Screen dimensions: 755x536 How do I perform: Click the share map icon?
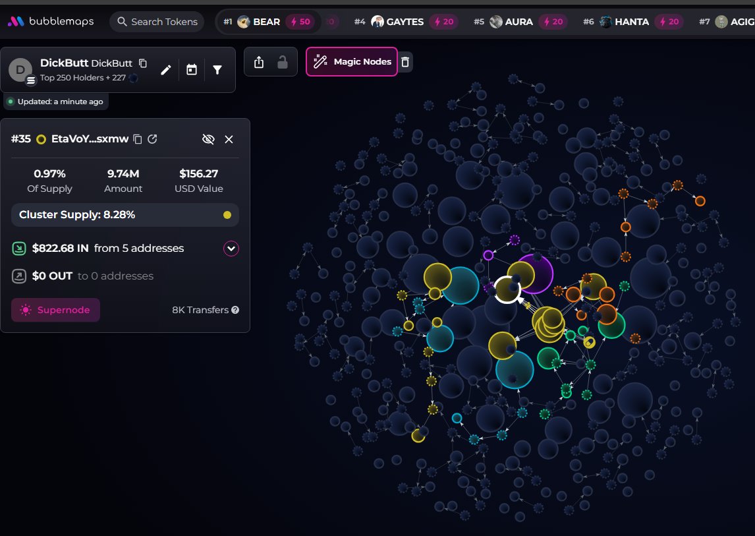[259, 62]
